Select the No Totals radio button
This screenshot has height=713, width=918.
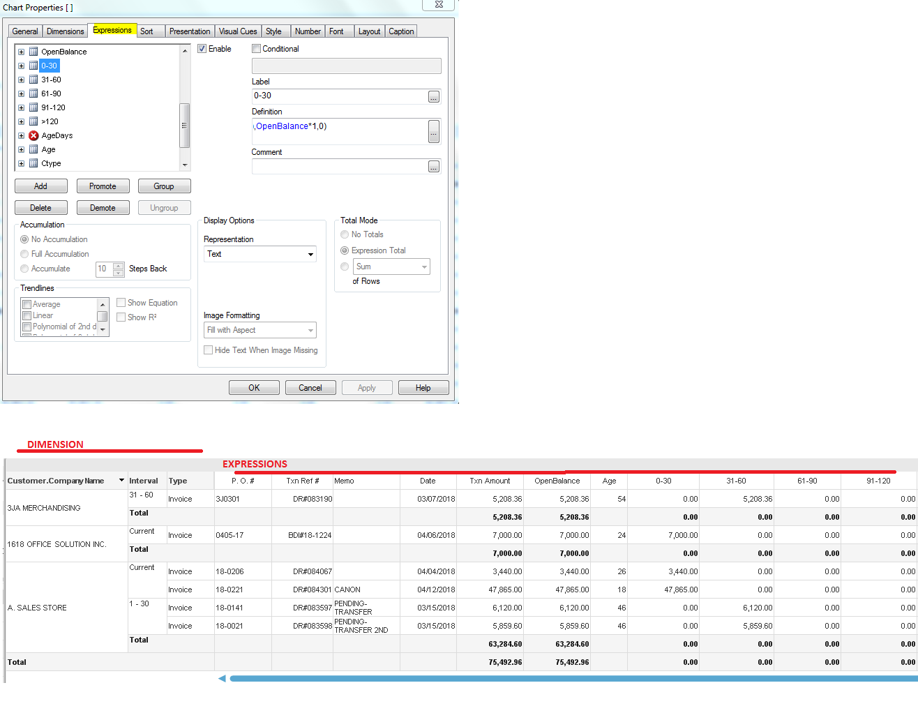pos(345,234)
